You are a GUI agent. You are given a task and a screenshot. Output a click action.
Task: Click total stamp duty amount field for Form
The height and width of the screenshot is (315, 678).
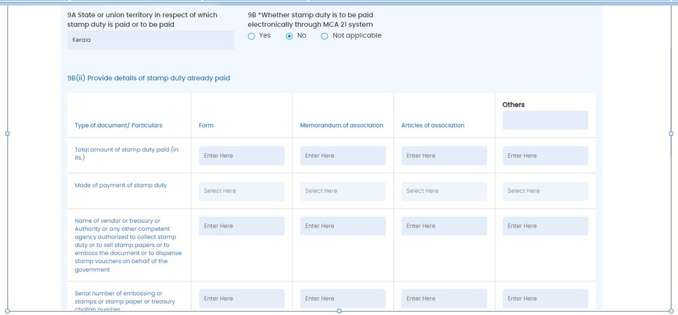coord(242,156)
